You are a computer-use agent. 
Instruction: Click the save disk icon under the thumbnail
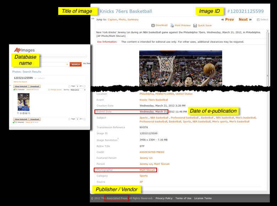coord(26,113)
